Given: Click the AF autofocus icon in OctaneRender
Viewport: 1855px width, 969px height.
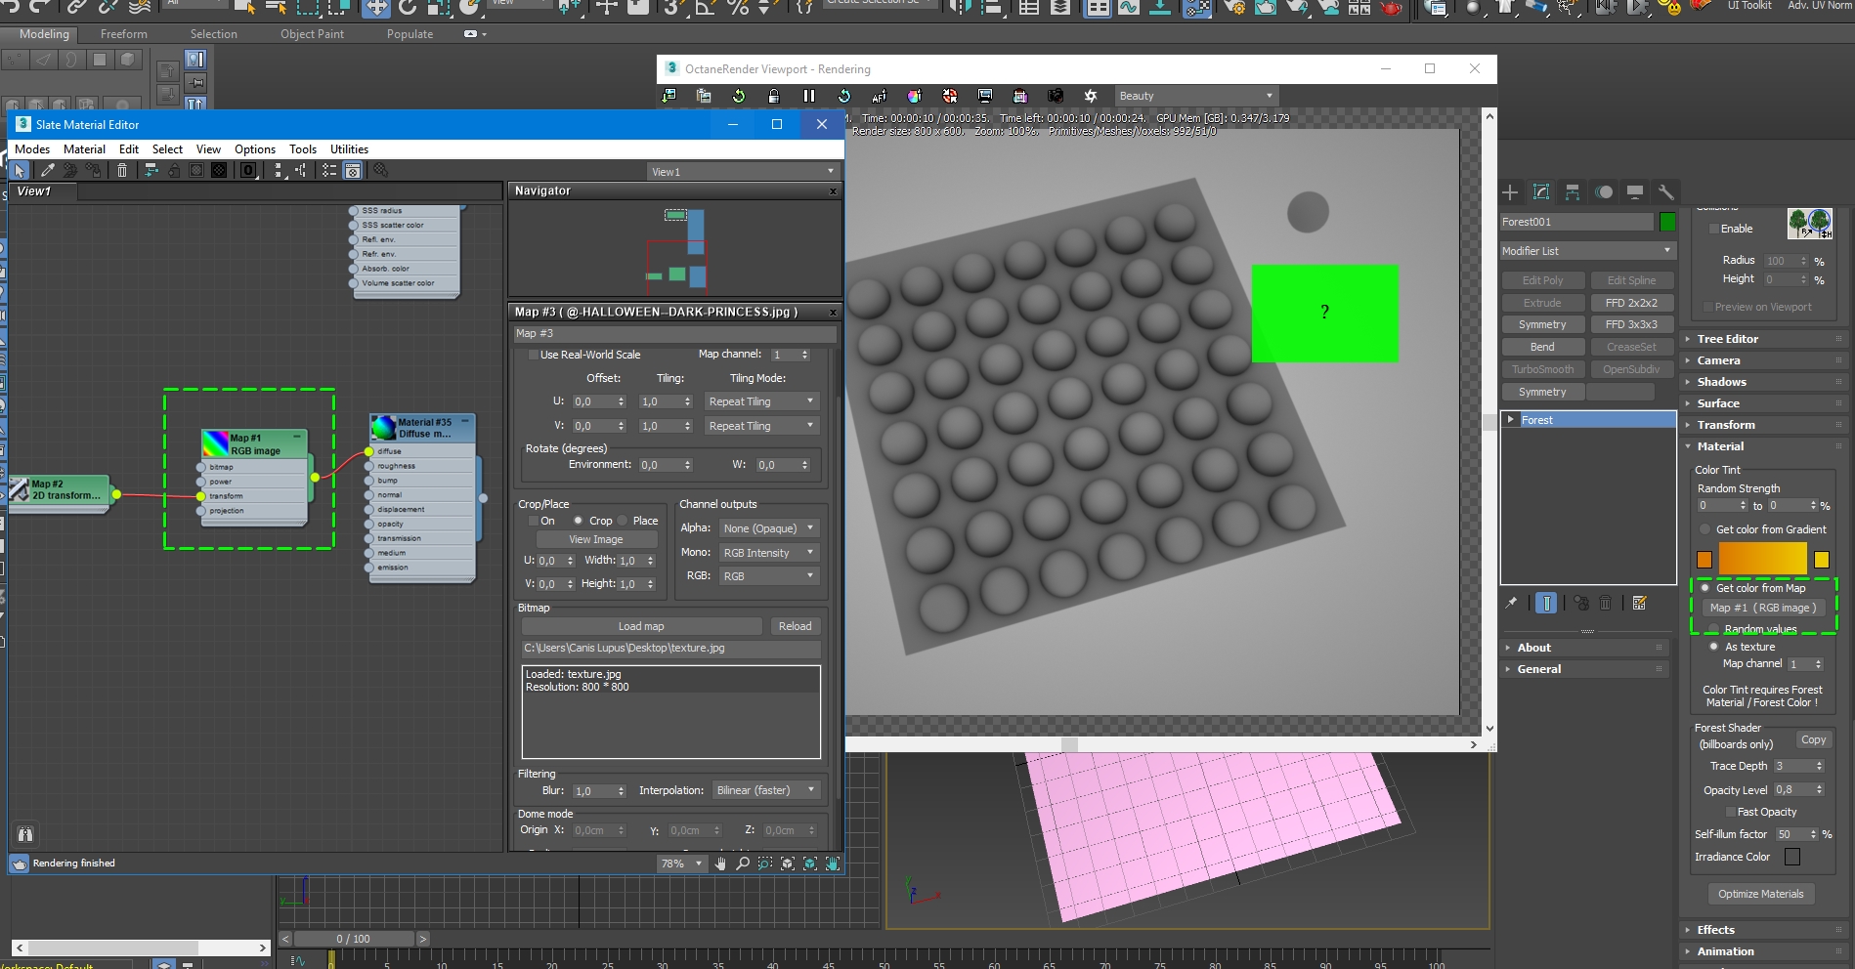Looking at the screenshot, I should coord(879,96).
